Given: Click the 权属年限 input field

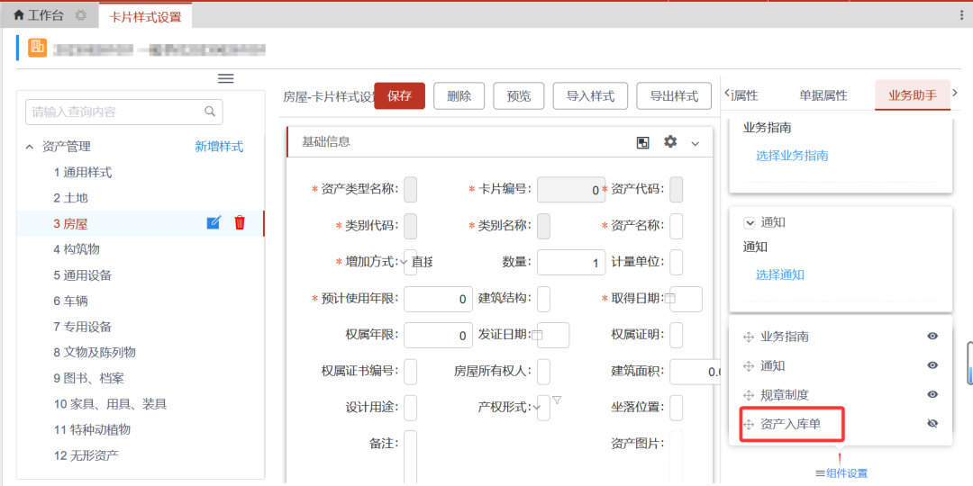Looking at the screenshot, I should 438,336.
